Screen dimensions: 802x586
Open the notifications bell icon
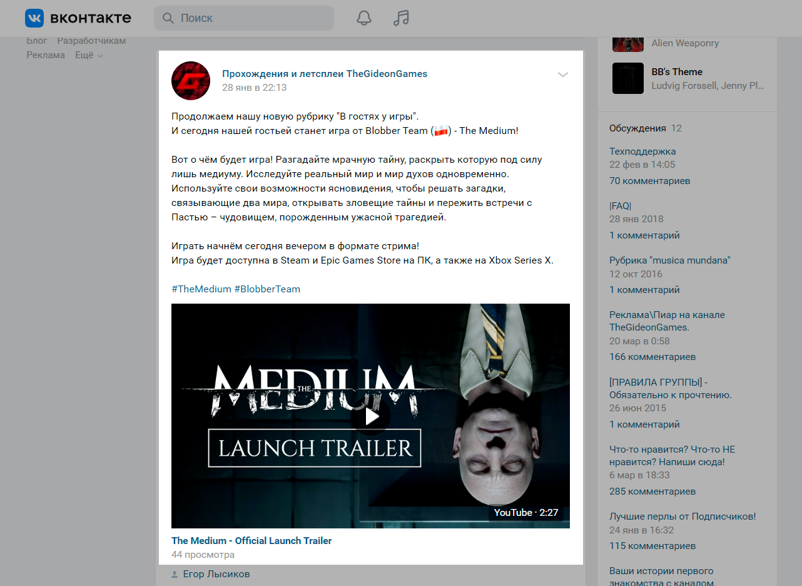pyautogui.click(x=364, y=18)
